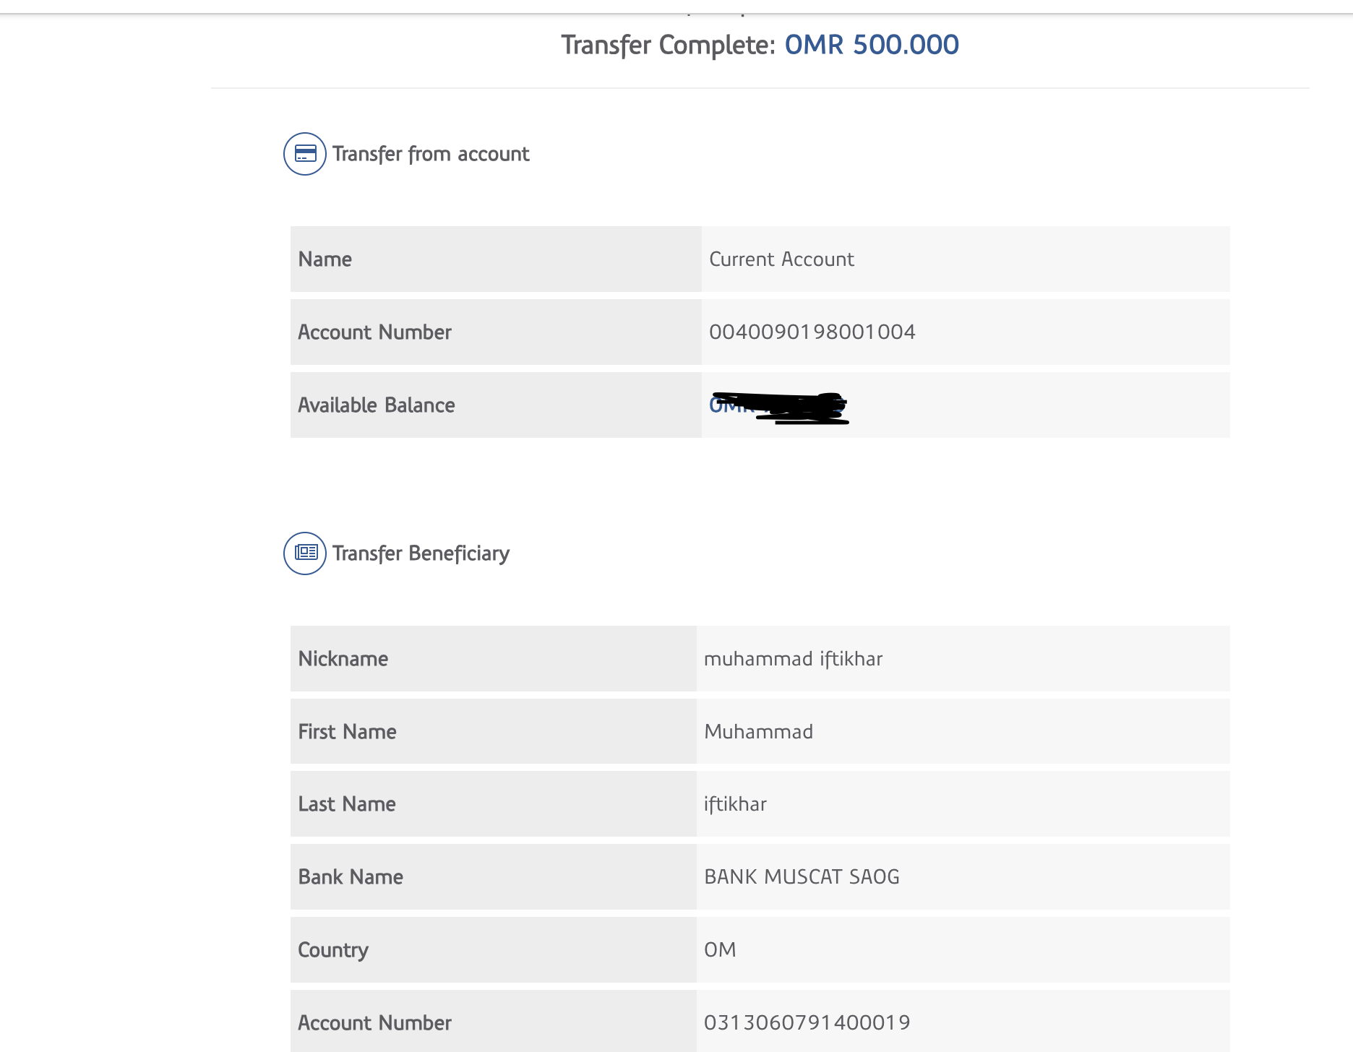Image resolution: width=1353 pixels, height=1052 pixels.
Task: Click the Transfer Beneficiary heading text
Action: coord(421,553)
